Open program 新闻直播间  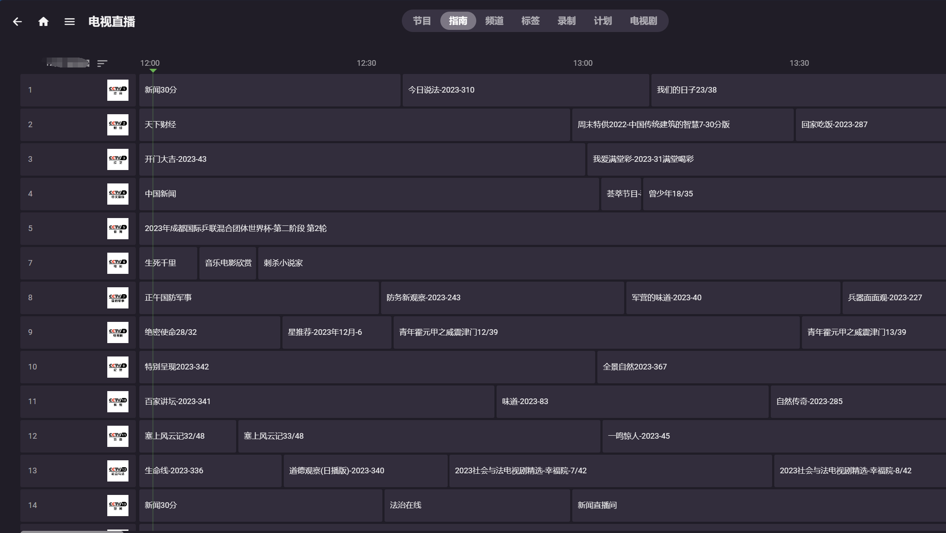(x=759, y=505)
